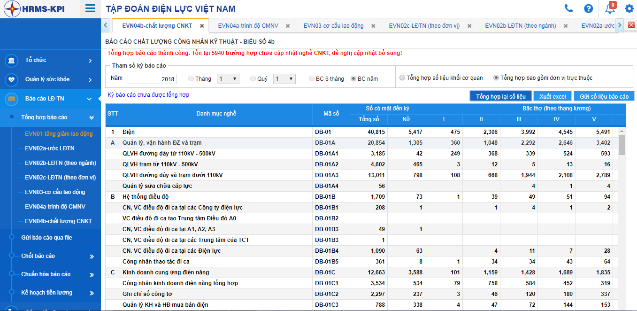Select the Quý radio button
This screenshot has width=637, height=311.
[x=253, y=79]
